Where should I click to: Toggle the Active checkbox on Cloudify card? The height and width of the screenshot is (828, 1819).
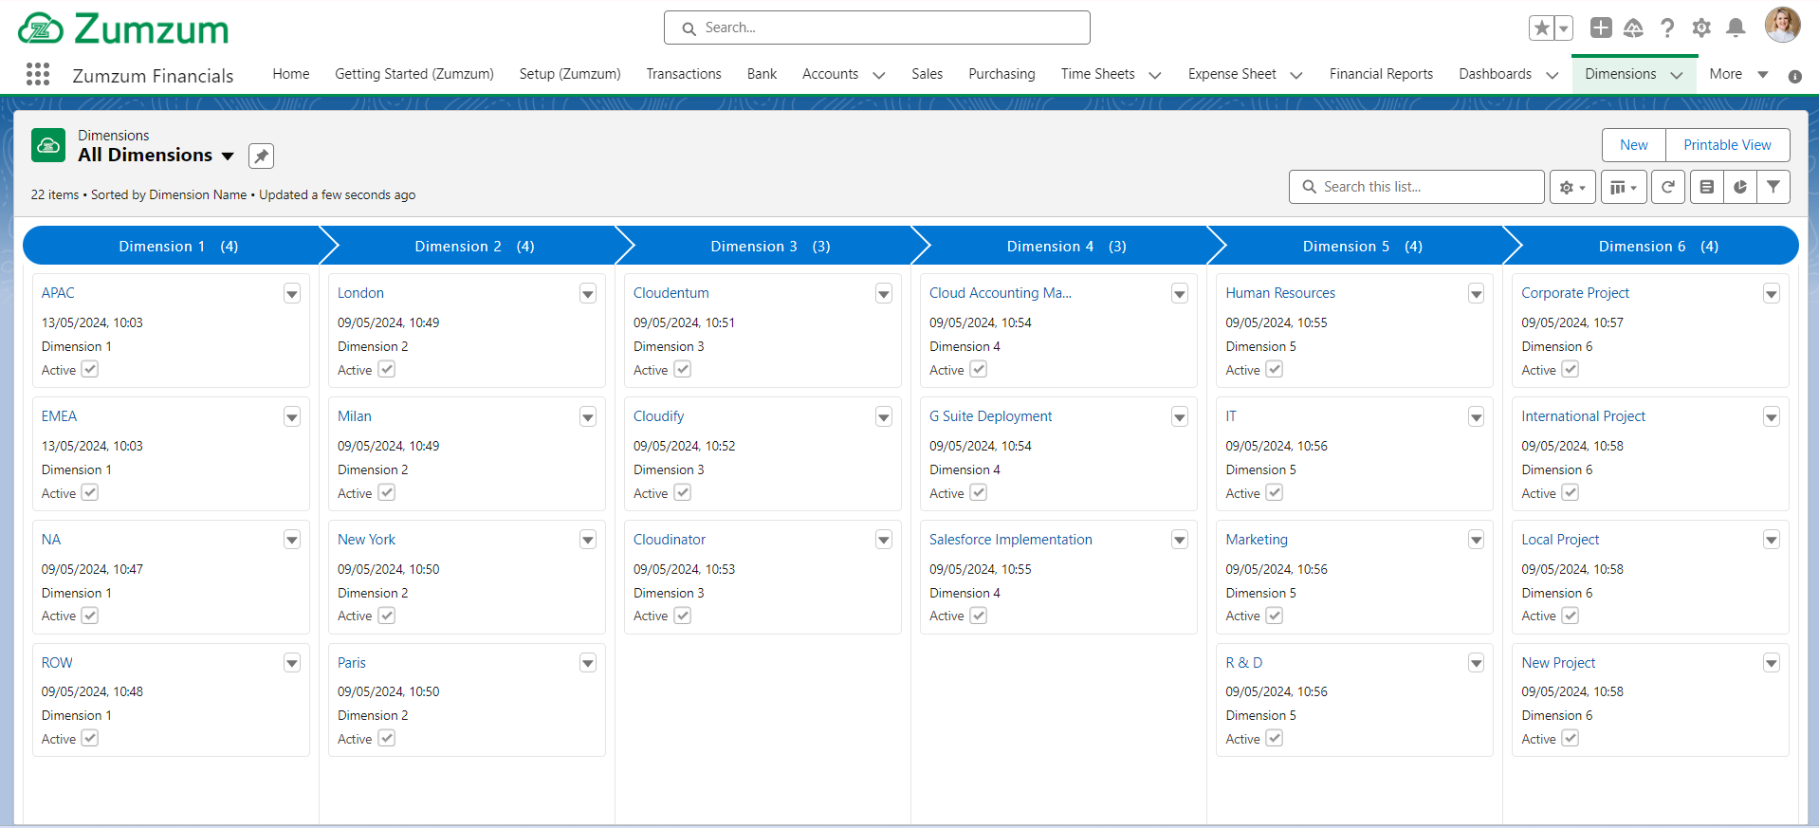[x=682, y=492]
